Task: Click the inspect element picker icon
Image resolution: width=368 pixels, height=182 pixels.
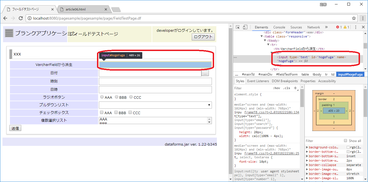Action: (238, 27)
